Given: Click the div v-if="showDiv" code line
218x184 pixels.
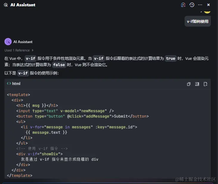Looking at the screenshot, I should (39, 154).
